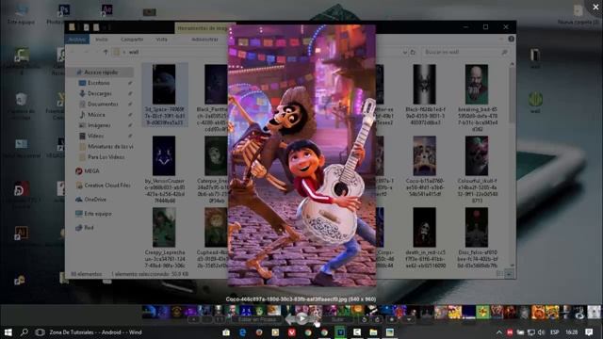Open Música in the sidebar
This screenshot has width=603, height=339.
(x=96, y=115)
